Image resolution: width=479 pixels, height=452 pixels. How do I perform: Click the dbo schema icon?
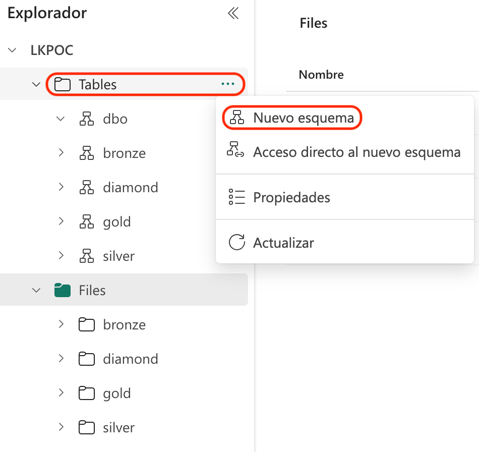tap(86, 119)
